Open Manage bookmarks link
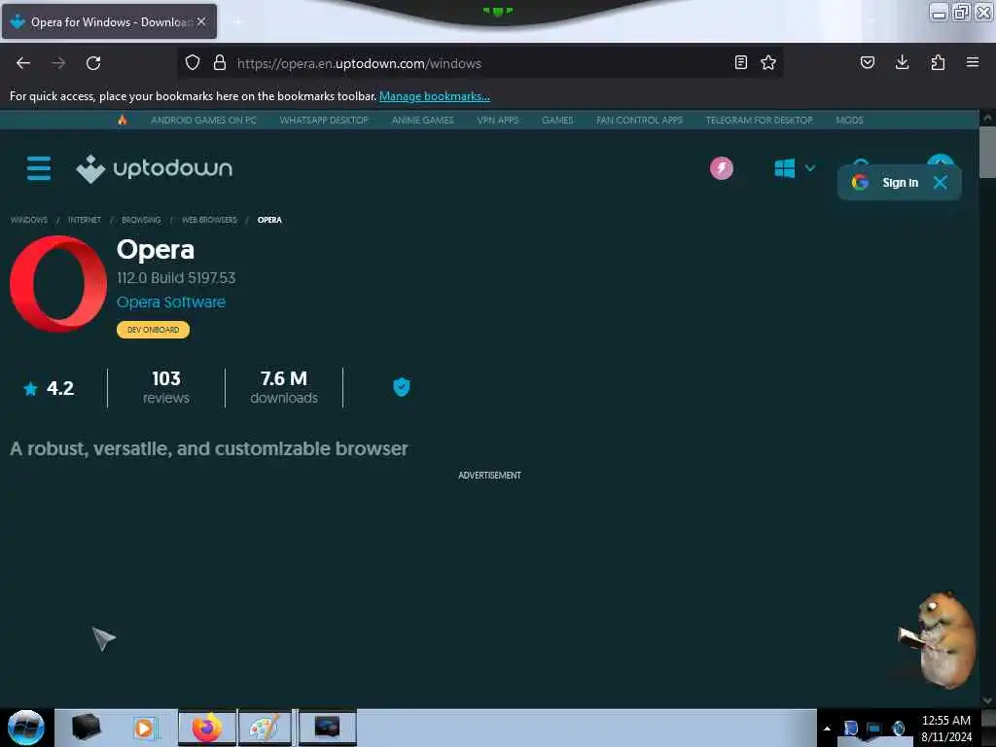 pos(435,96)
